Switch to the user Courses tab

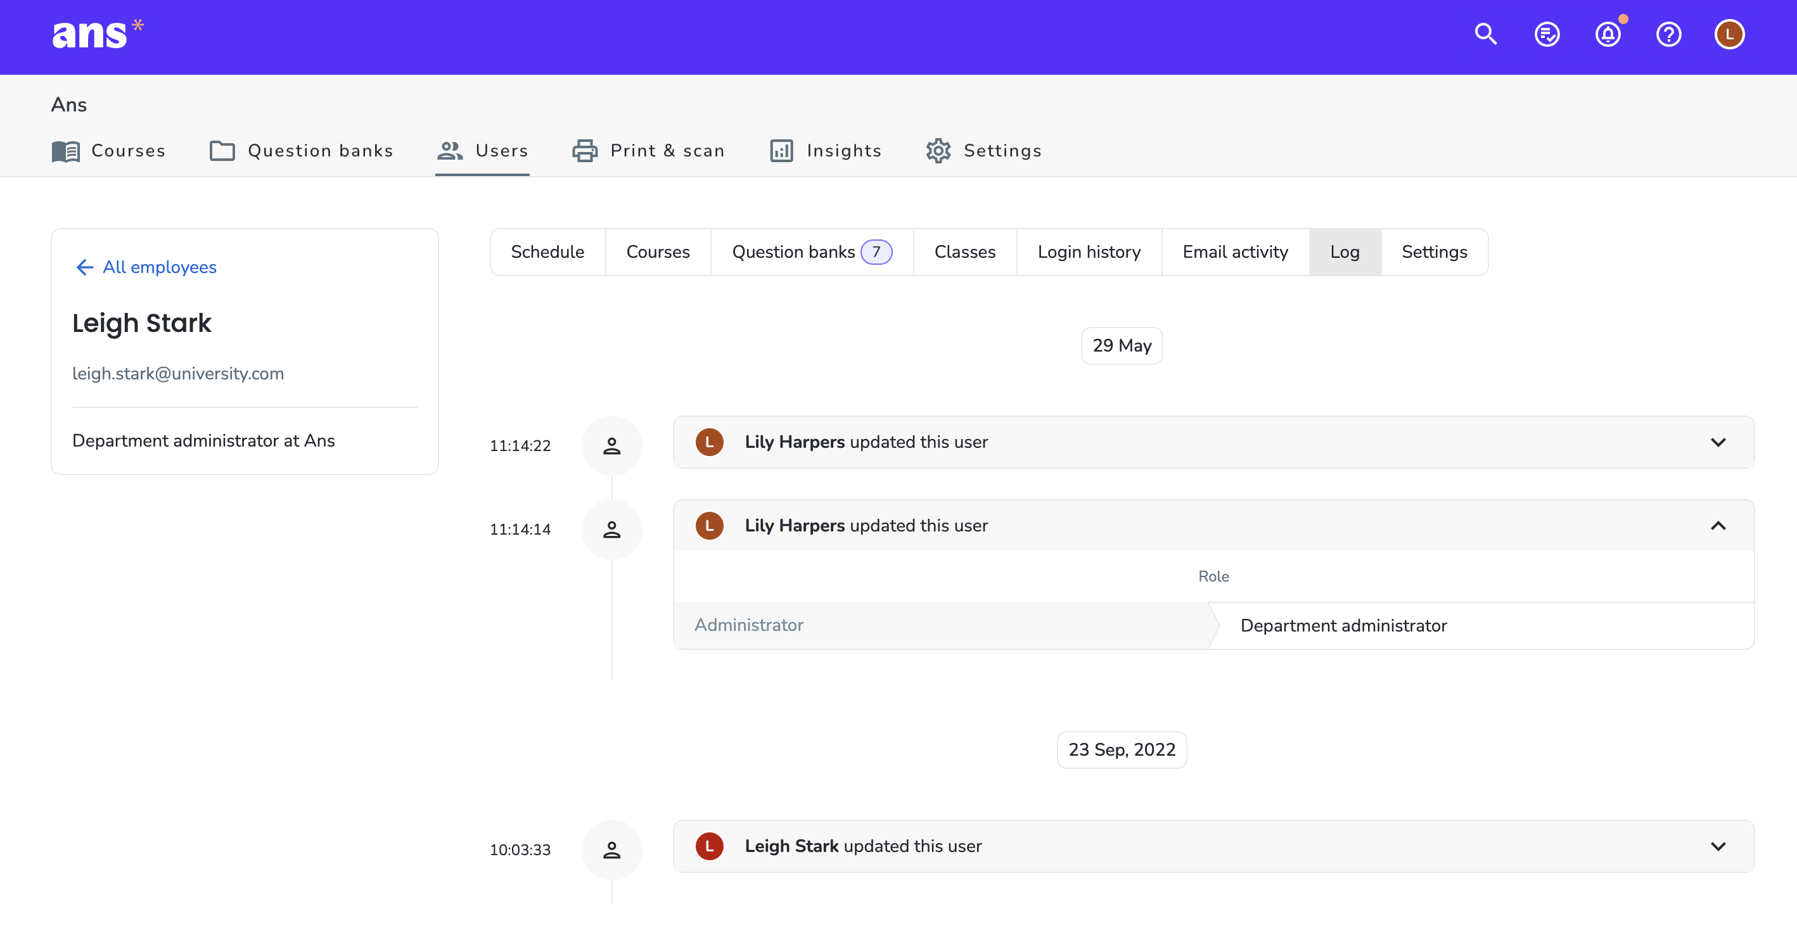coord(658,251)
